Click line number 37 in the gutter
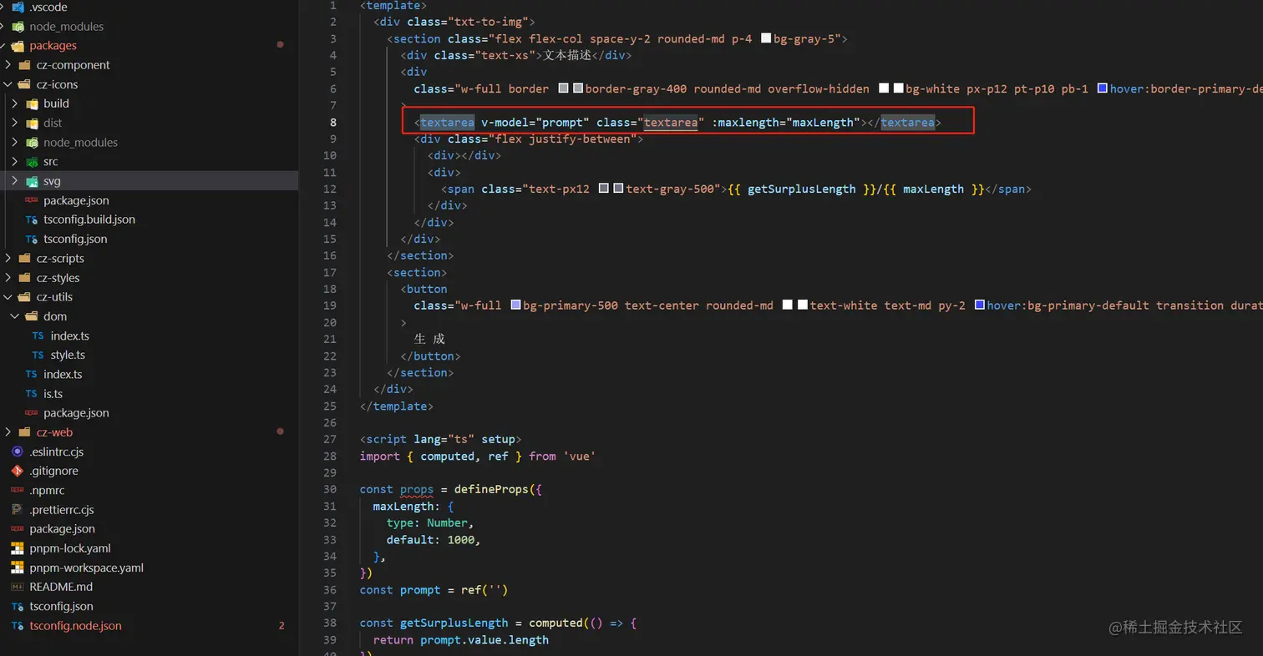This screenshot has width=1263, height=656. [329, 606]
